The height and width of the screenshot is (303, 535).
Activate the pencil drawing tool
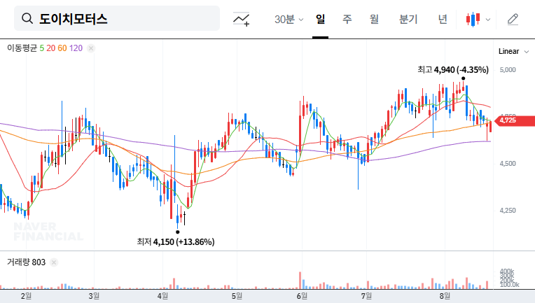pyautogui.click(x=513, y=20)
